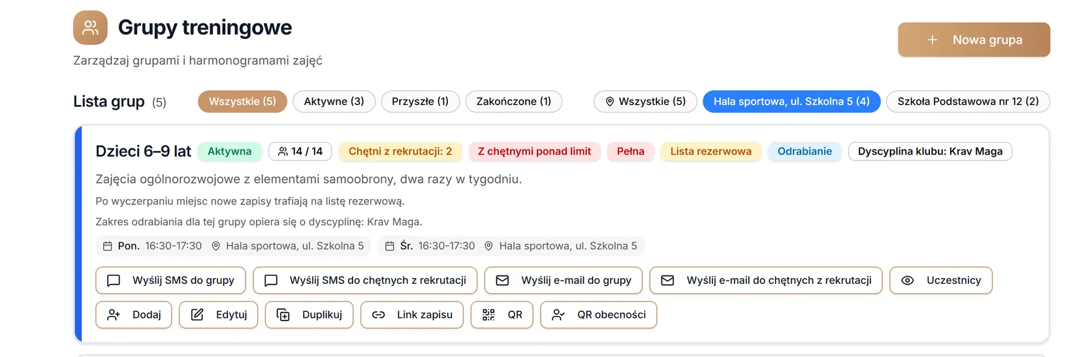Click the Pon. 16:30-17:30 time text
The height and width of the screenshot is (357, 1071).
[x=159, y=246]
